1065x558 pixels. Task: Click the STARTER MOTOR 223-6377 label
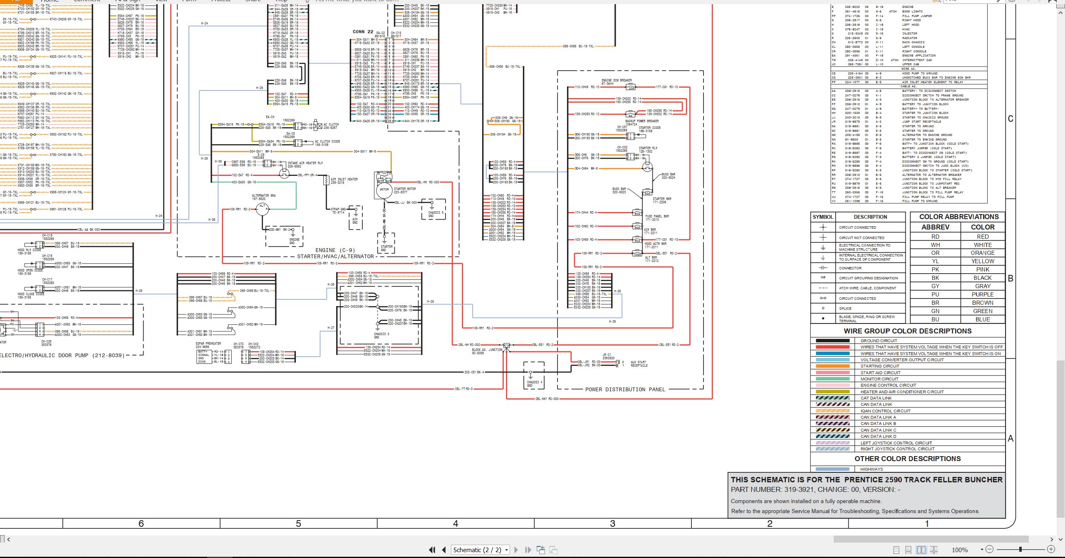click(x=404, y=190)
